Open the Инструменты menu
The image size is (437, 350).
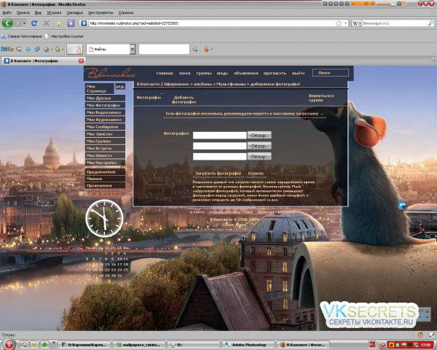(x=101, y=12)
